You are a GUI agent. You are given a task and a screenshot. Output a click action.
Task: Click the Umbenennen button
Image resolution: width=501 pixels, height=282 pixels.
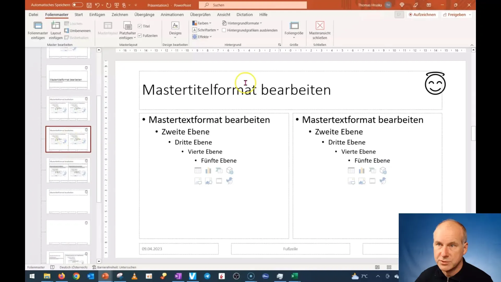77,30
